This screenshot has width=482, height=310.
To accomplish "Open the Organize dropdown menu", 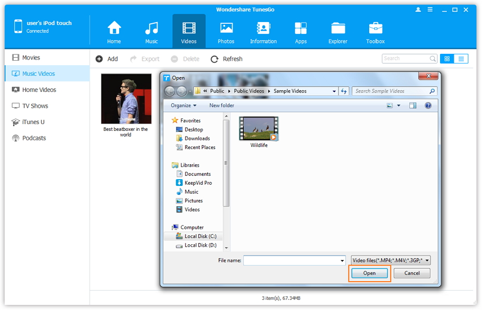I will (x=183, y=105).
